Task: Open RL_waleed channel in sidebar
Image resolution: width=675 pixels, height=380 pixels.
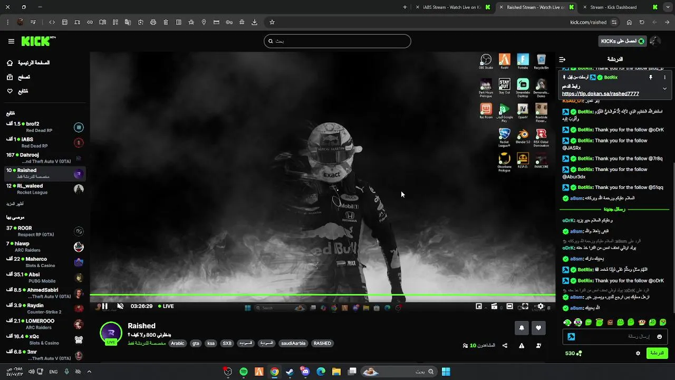Action: (44, 189)
